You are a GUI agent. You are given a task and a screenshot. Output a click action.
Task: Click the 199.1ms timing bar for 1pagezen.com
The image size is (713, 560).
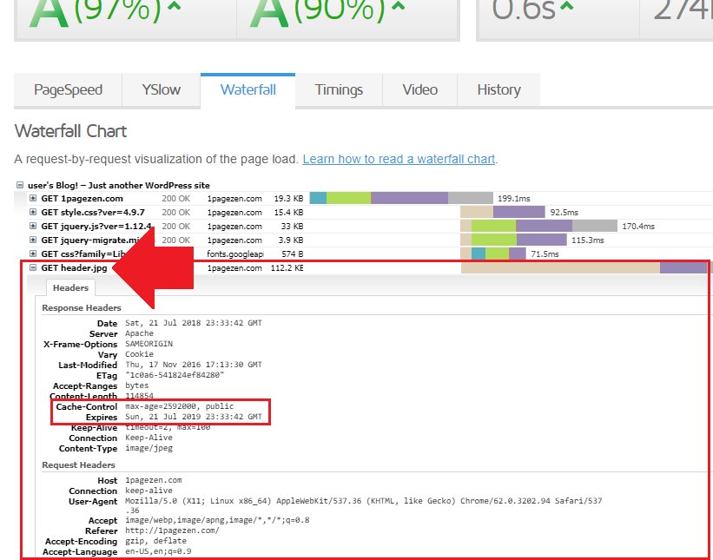coord(401,198)
